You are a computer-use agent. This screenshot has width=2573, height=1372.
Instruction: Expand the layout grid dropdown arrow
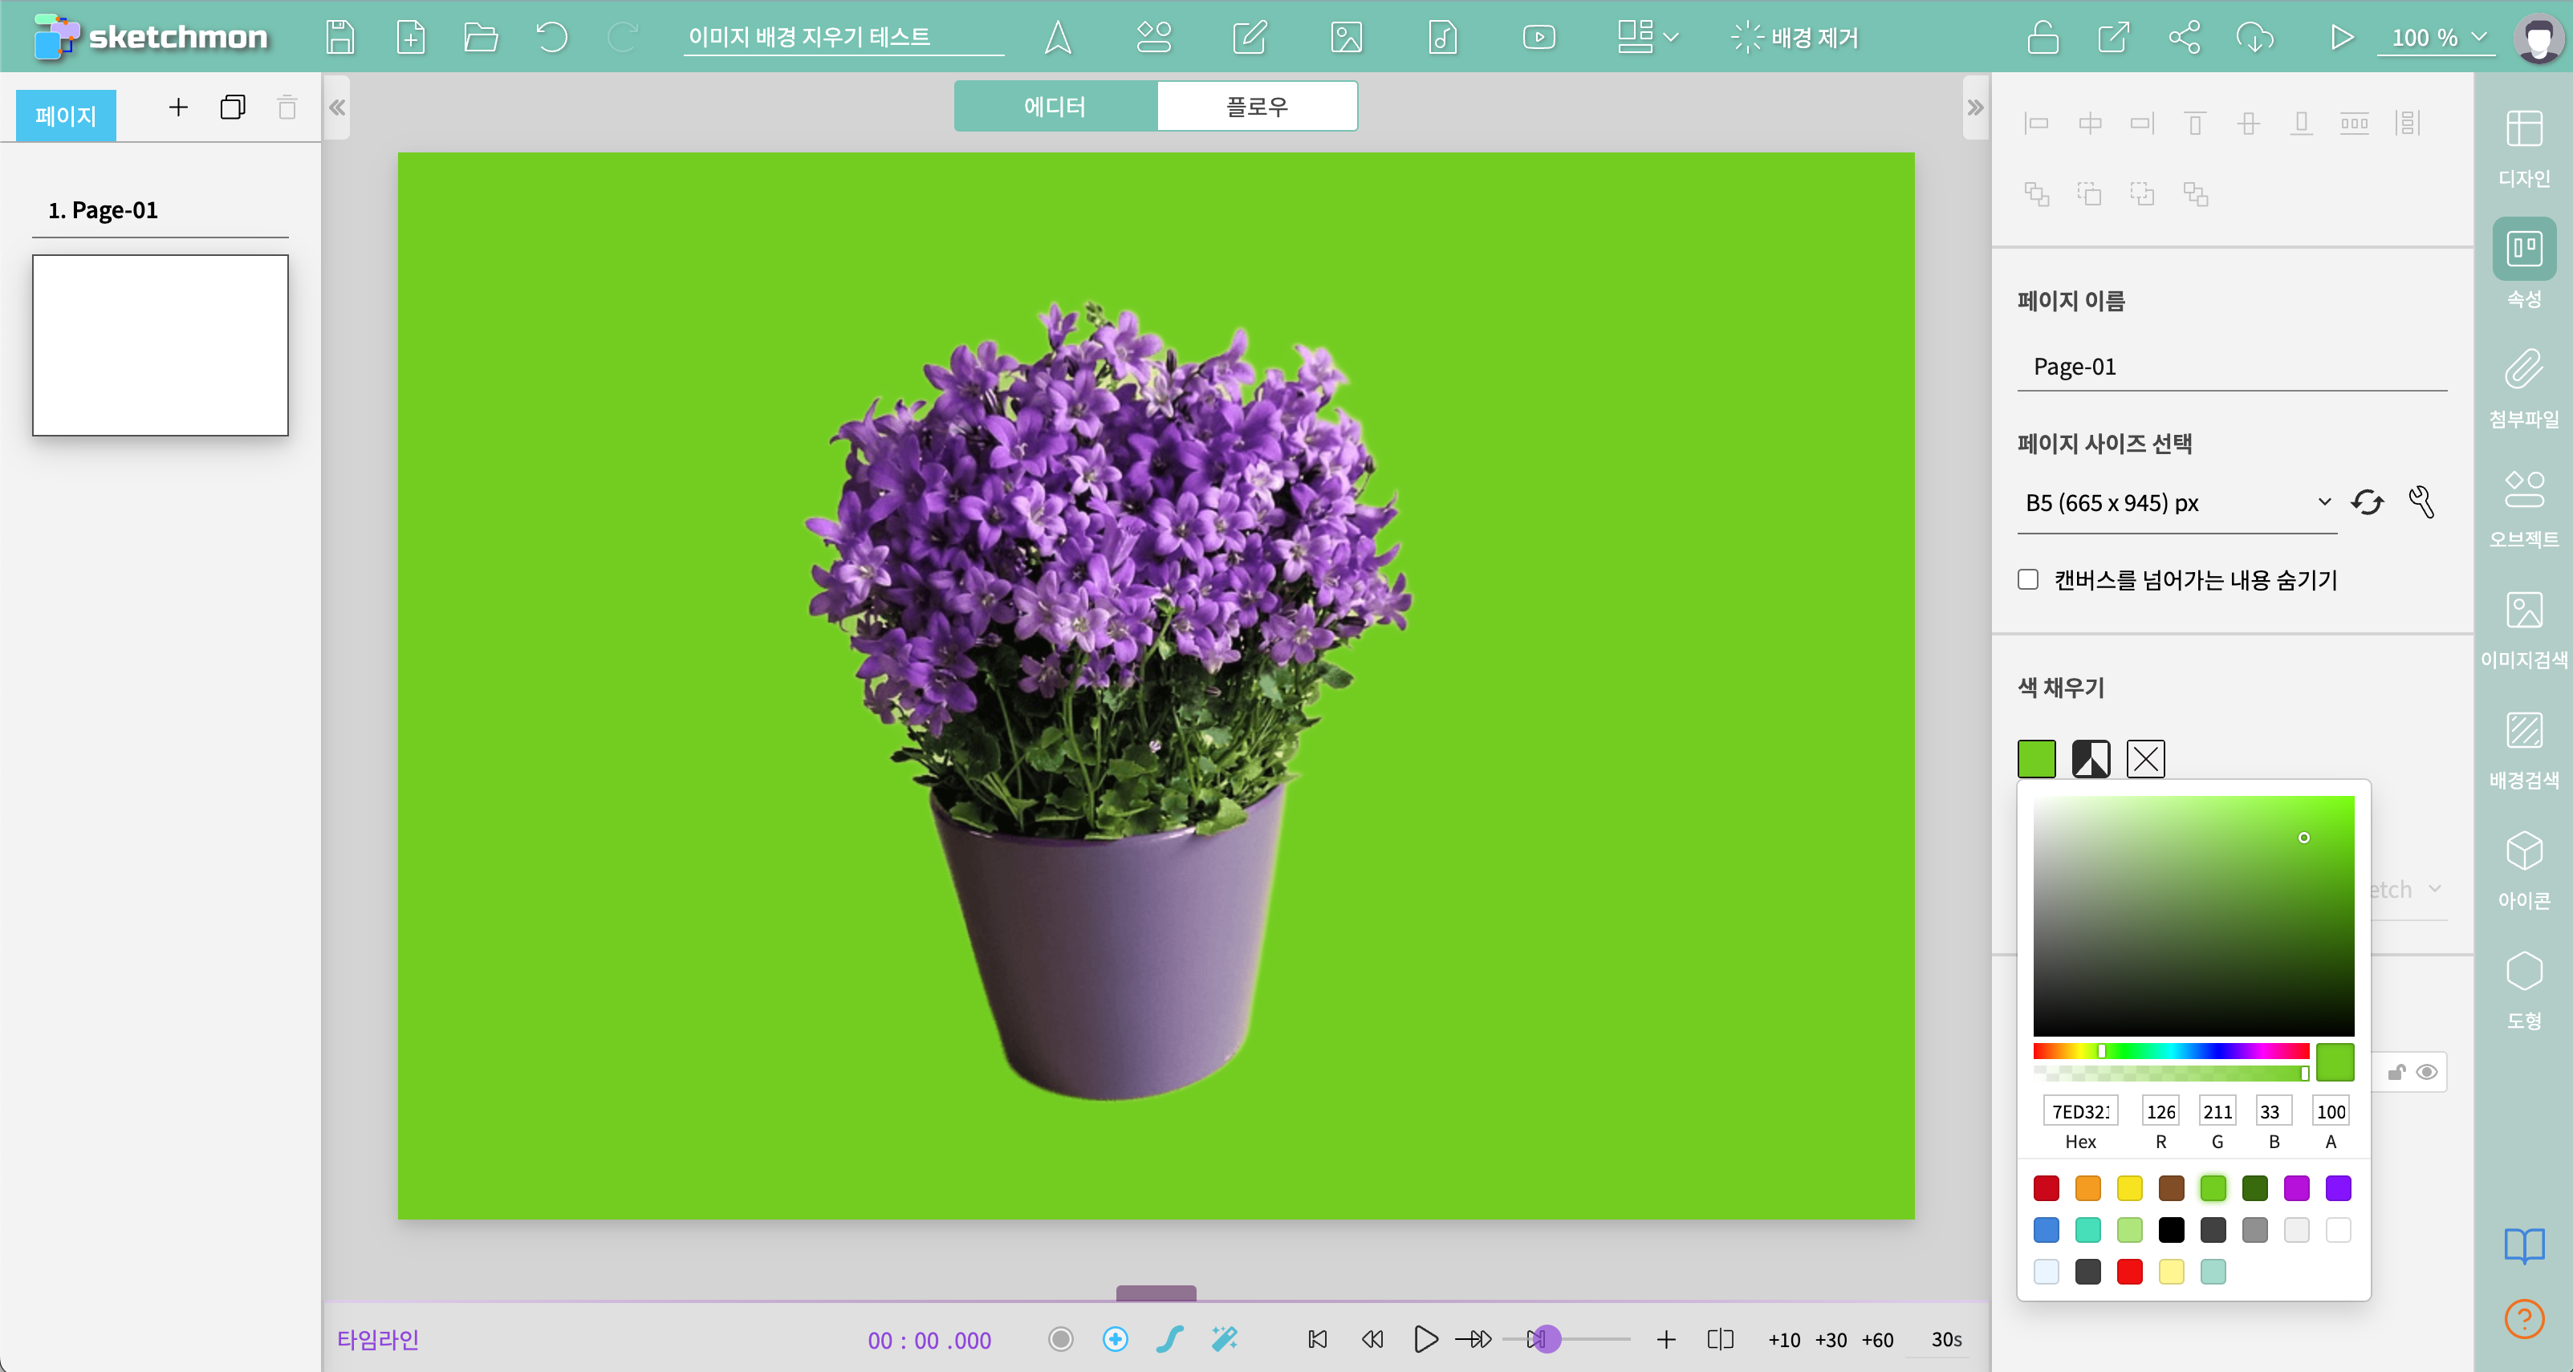click(x=1670, y=38)
